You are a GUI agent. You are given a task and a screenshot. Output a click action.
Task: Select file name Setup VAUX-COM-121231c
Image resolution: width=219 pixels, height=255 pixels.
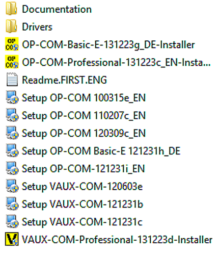point(82,222)
